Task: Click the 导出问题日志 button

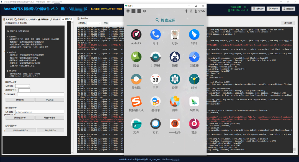Action: pos(51,130)
